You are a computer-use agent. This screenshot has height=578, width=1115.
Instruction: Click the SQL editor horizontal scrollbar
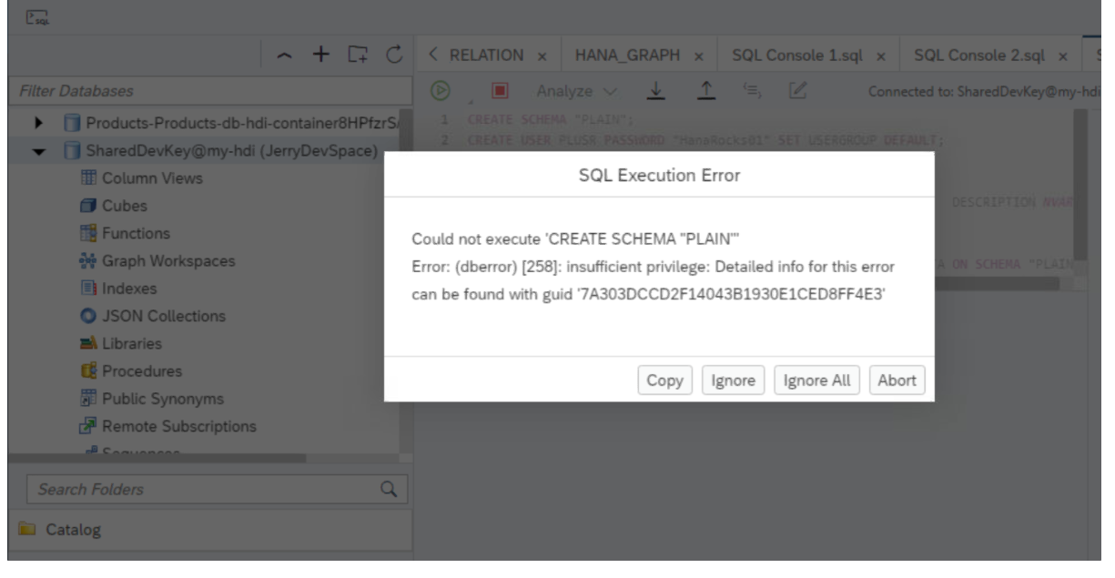(x=996, y=283)
